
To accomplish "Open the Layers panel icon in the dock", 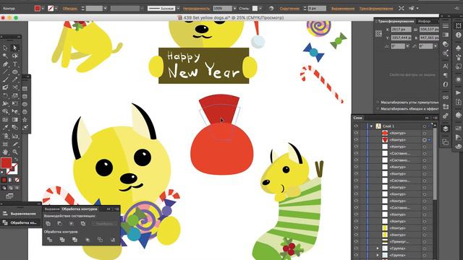I will coord(446,129).
